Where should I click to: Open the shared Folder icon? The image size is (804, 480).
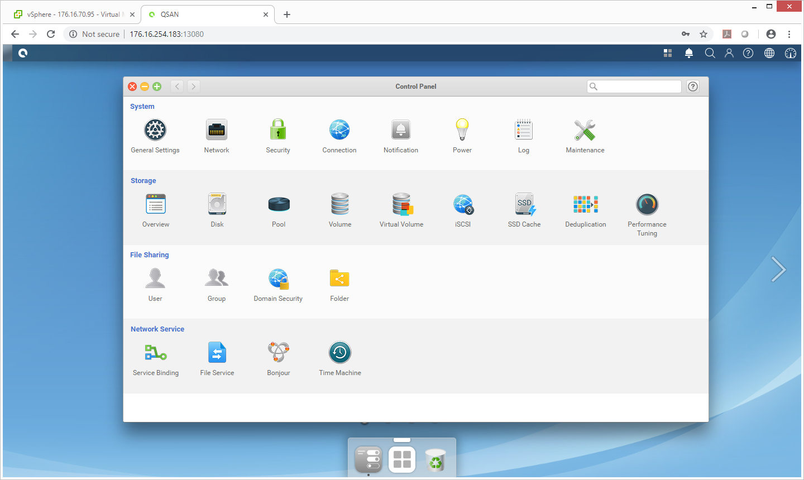tap(339, 279)
